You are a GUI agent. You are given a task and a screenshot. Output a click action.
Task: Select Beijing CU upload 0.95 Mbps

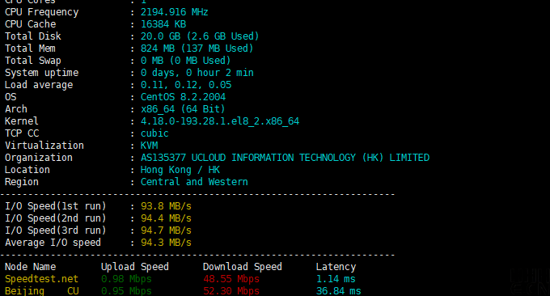tap(126, 291)
